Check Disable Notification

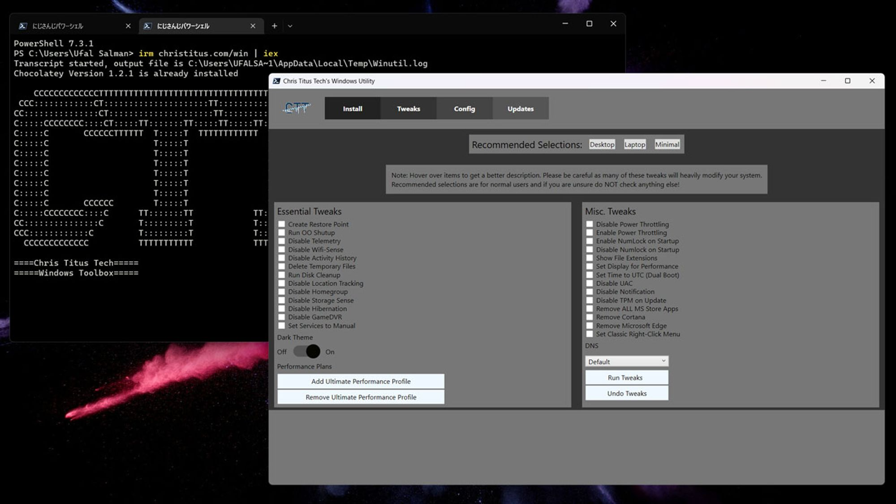click(589, 292)
